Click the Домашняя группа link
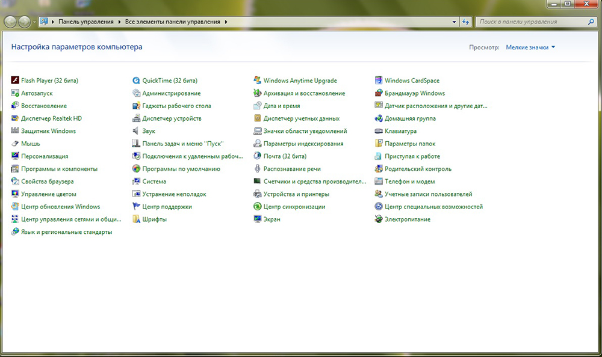 (x=410, y=118)
